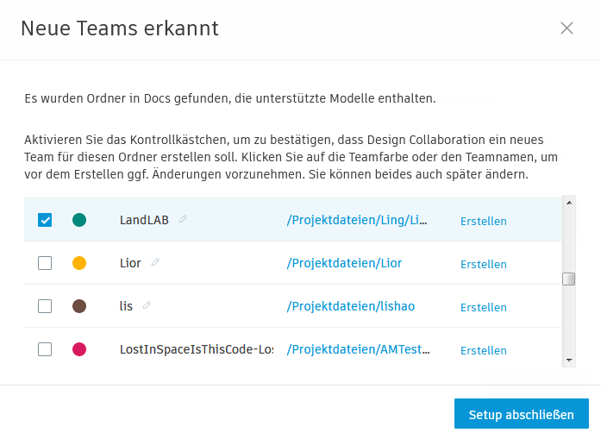The height and width of the screenshot is (439, 601).
Task: Click the pencil edit icon beside Lior
Action: point(155,262)
